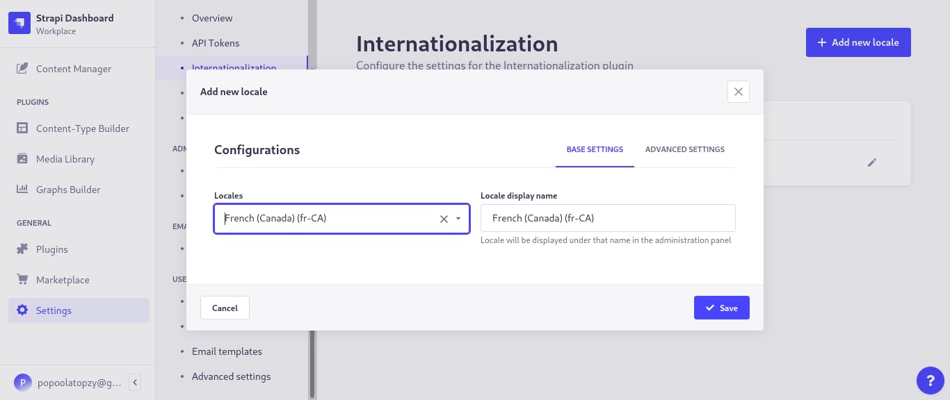Image resolution: width=950 pixels, height=400 pixels.
Task: Collapse the sidebar with the chevron
Action: tap(135, 382)
